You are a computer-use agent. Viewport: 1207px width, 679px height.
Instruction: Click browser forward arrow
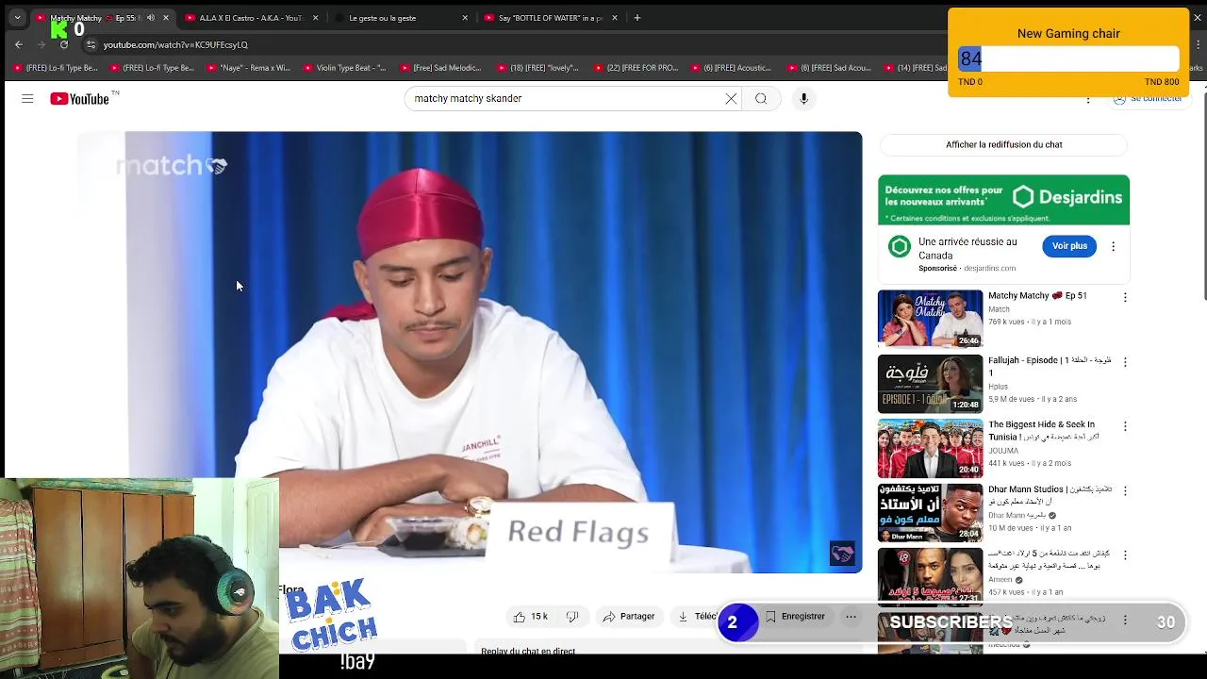point(41,44)
